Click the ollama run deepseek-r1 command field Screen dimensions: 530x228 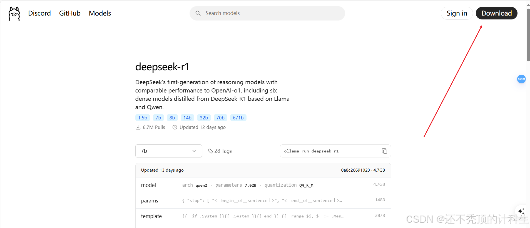click(329, 151)
